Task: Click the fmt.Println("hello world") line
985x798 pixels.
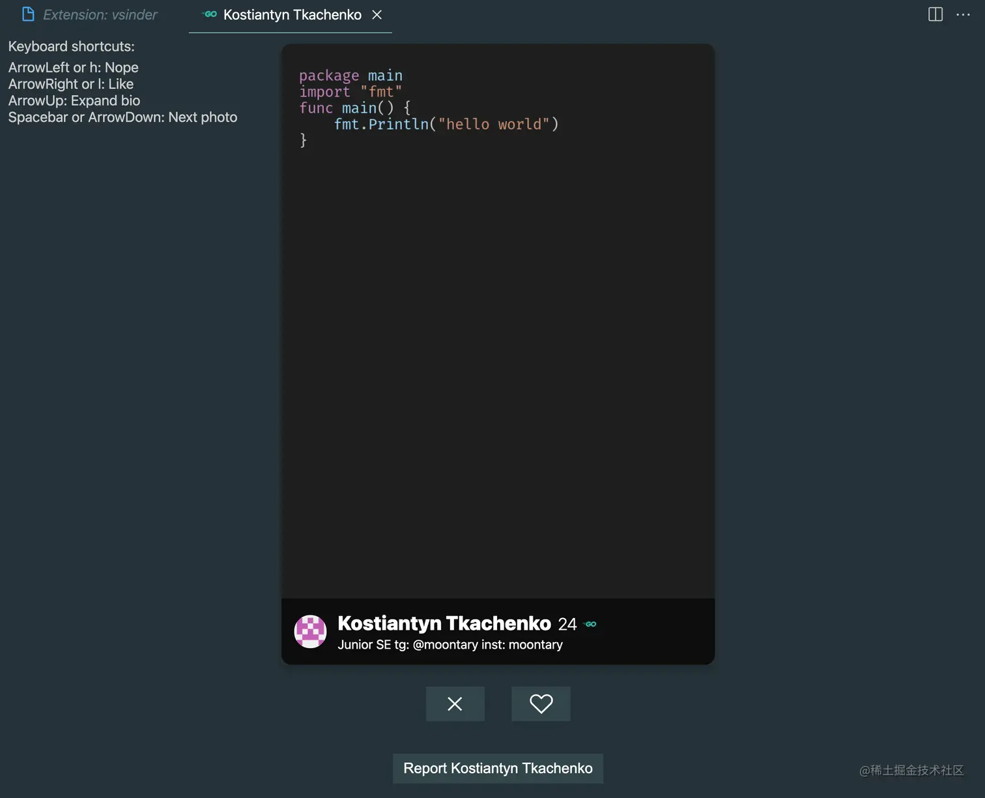Action: (x=446, y=124)
